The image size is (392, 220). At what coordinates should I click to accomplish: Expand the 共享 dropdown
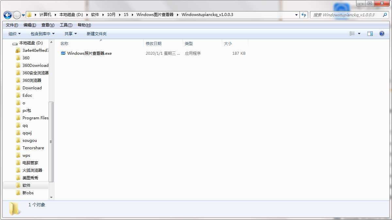71,34
